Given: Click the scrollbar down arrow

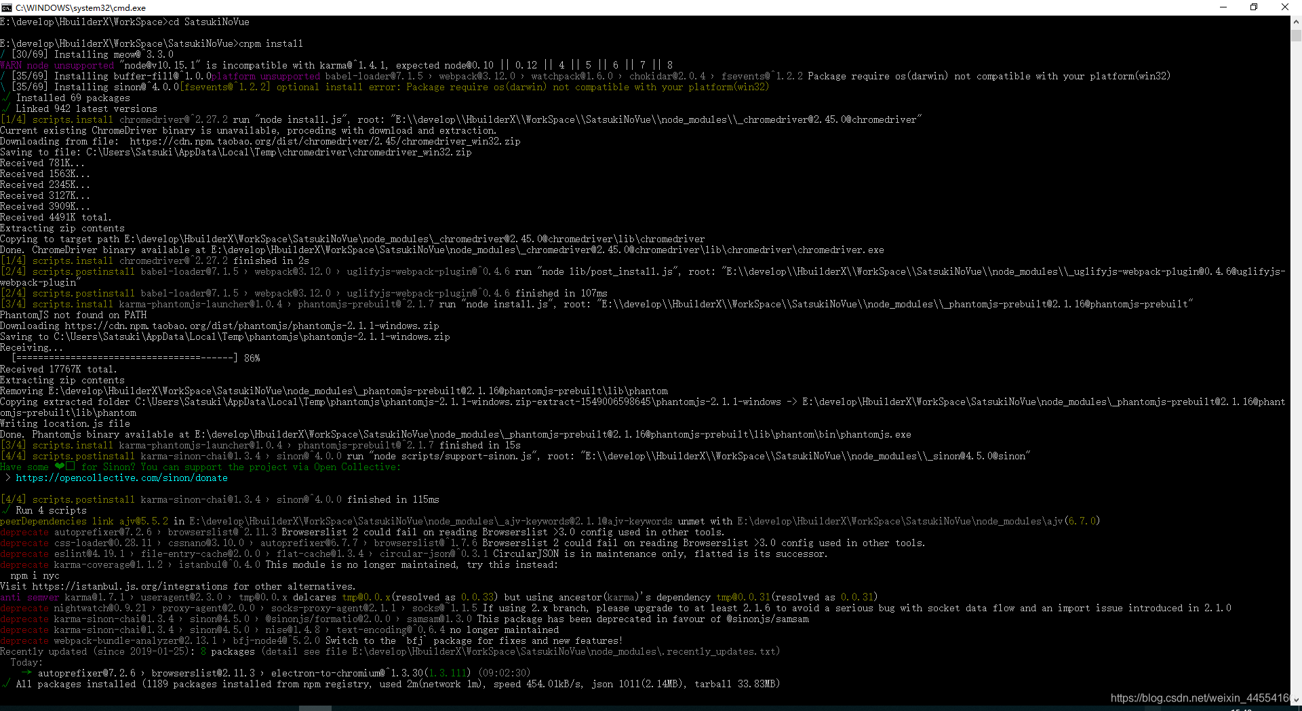Looking at the screenshot, I should coord(1296,699).
